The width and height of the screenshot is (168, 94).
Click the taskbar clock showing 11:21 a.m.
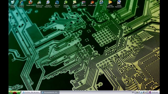[155, 92]
